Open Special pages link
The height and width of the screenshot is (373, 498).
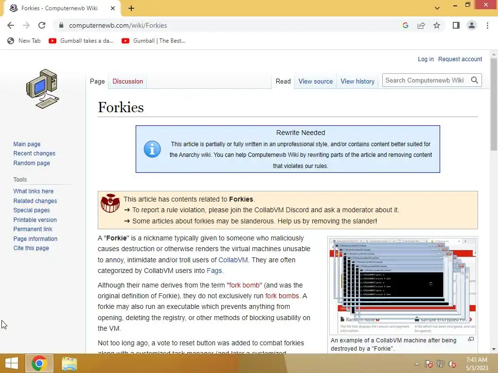[32, 210]
